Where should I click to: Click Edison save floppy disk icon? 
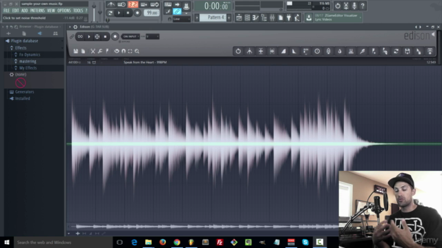(x=75, y=51)
